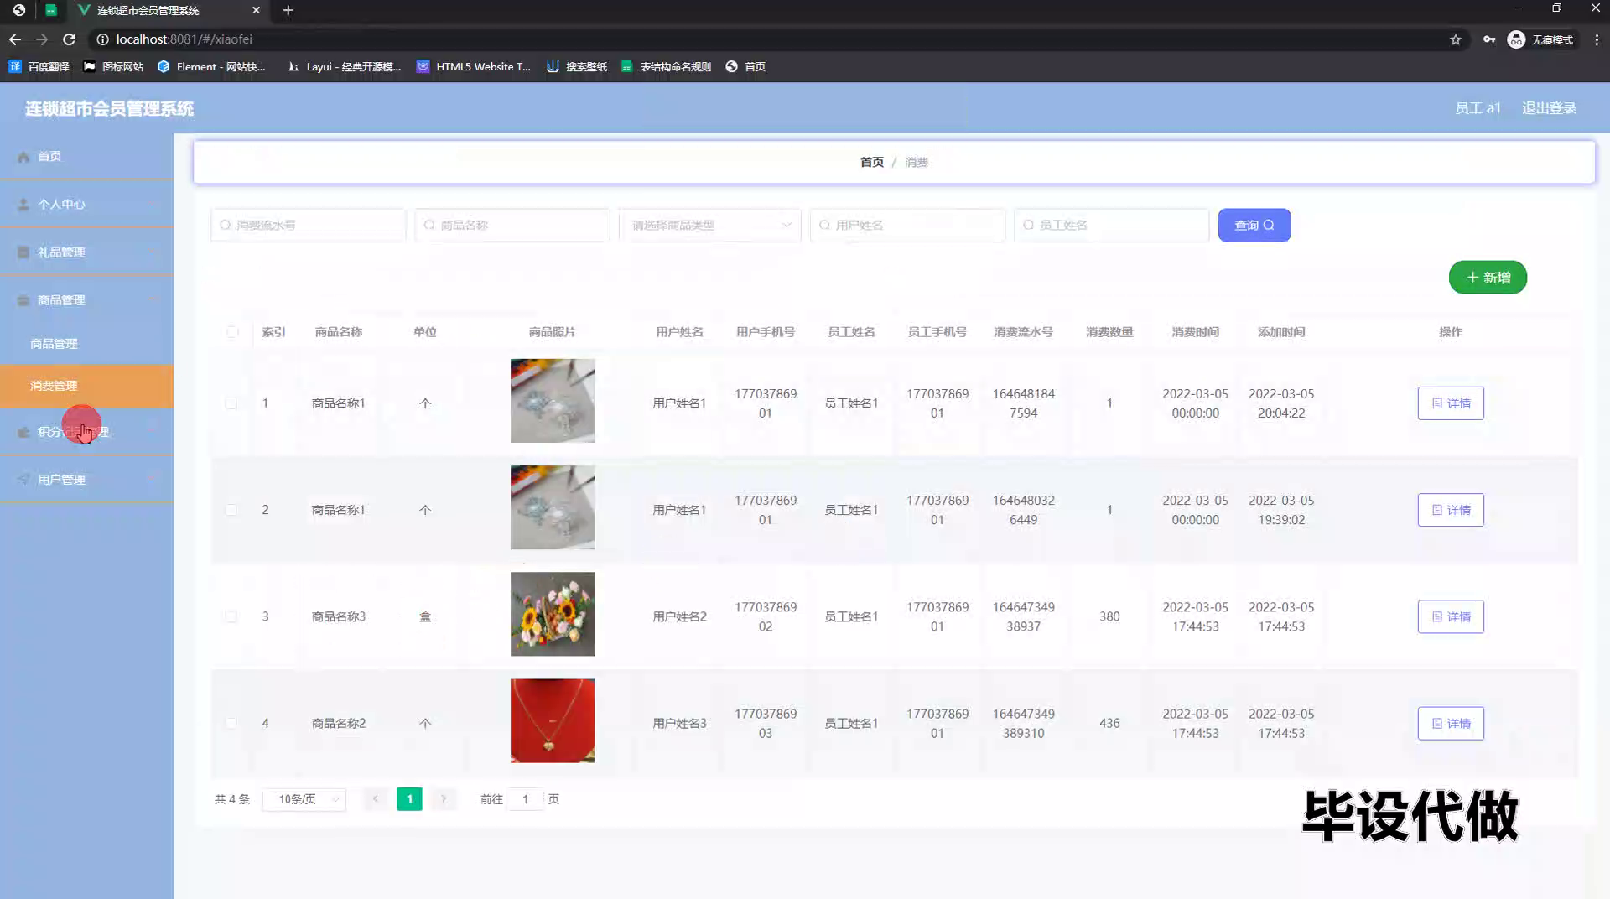Focus the 前往 page number input
Screen dimensions: 1610x899
(526, 799)
